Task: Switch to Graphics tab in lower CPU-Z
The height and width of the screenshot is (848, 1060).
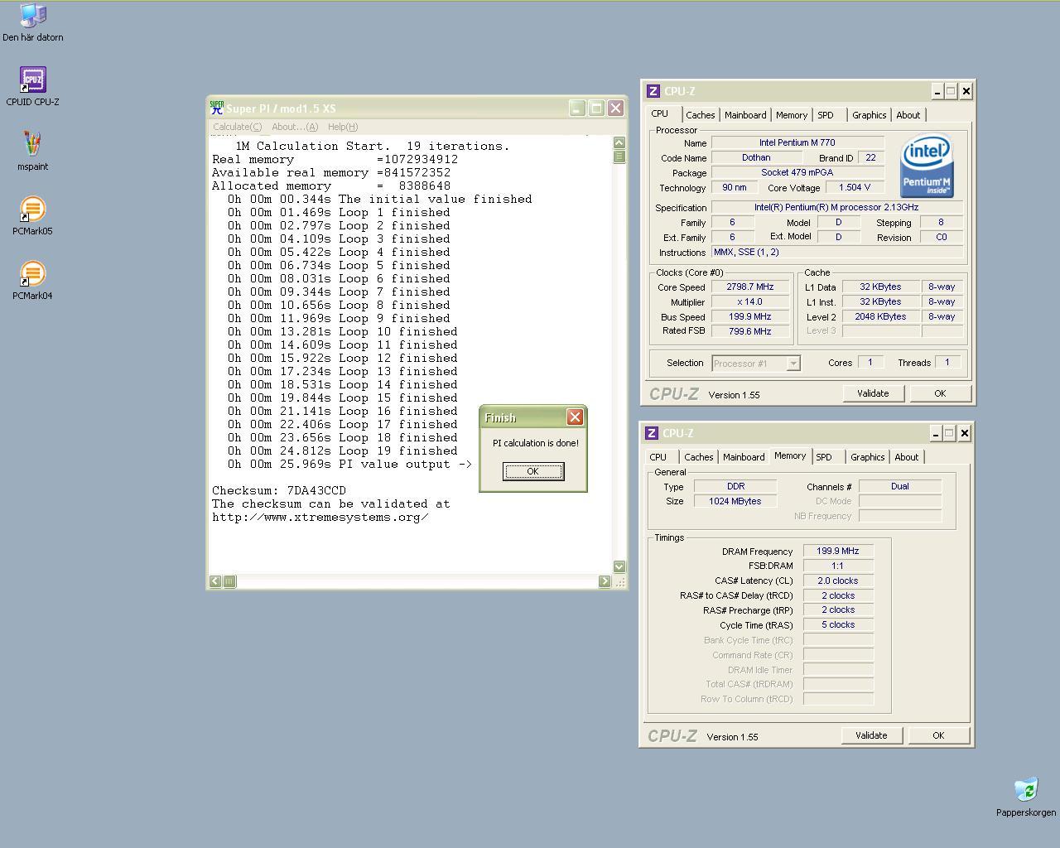Action: pyautogui.click(x=868, y=457)
